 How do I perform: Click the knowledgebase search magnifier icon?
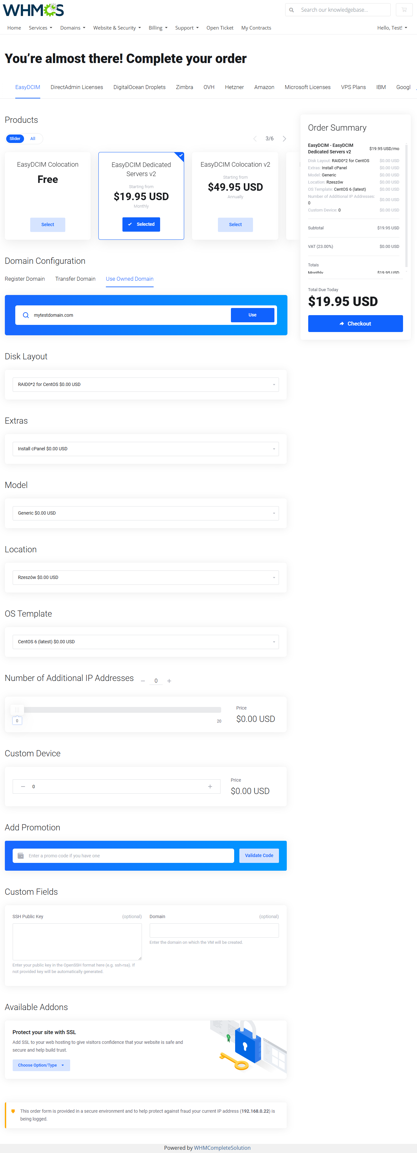(292, 10)
